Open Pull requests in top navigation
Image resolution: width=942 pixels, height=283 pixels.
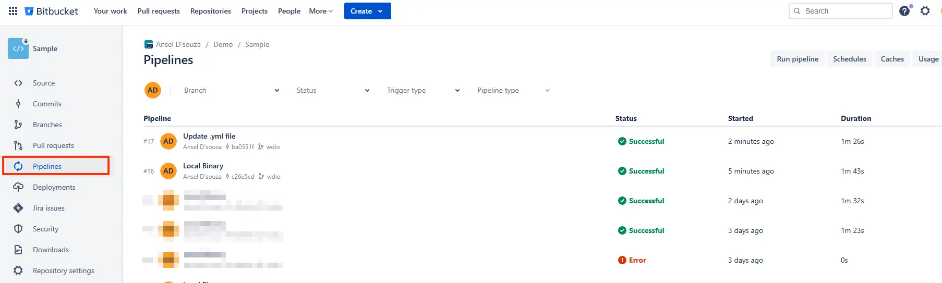pos(159,11)
